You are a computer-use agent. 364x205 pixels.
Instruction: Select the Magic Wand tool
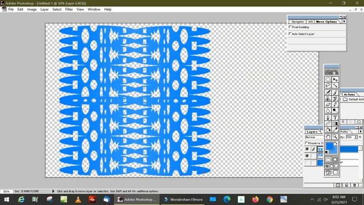point(335,85)
